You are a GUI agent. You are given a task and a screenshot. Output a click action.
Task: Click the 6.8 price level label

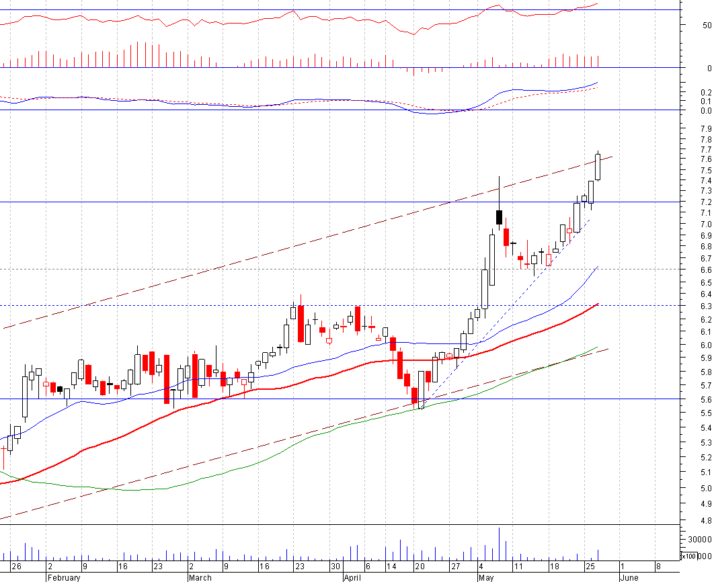pos(706,246)
